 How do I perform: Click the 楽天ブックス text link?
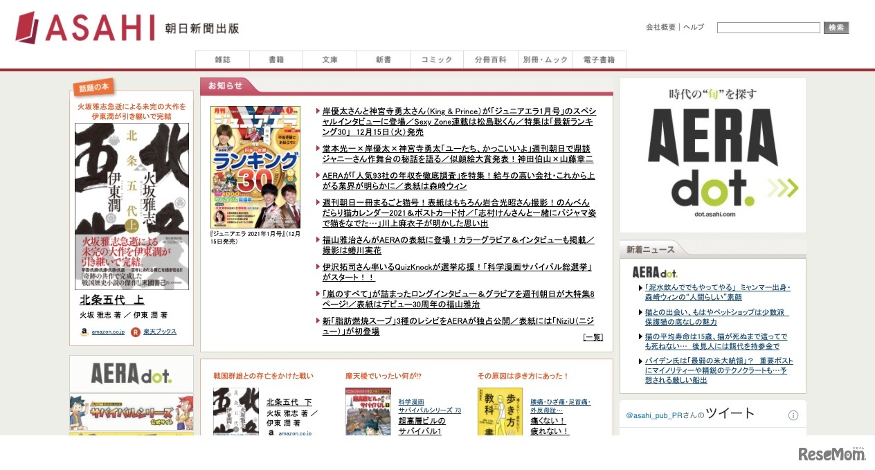pos(159,332)
